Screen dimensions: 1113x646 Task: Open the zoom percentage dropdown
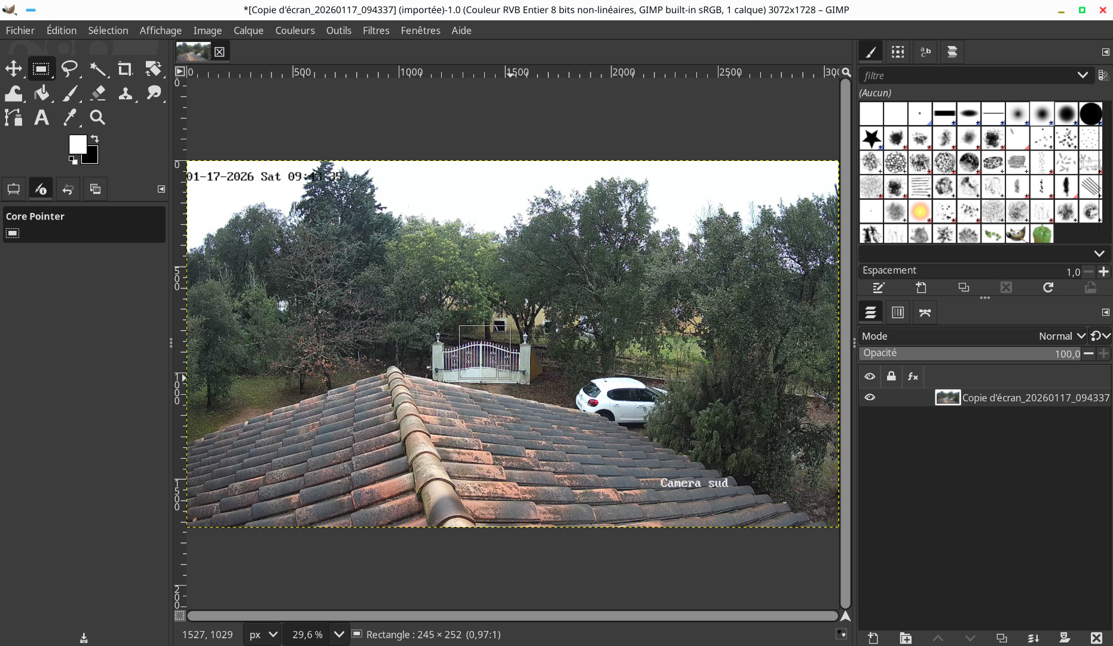coord(339,635)
